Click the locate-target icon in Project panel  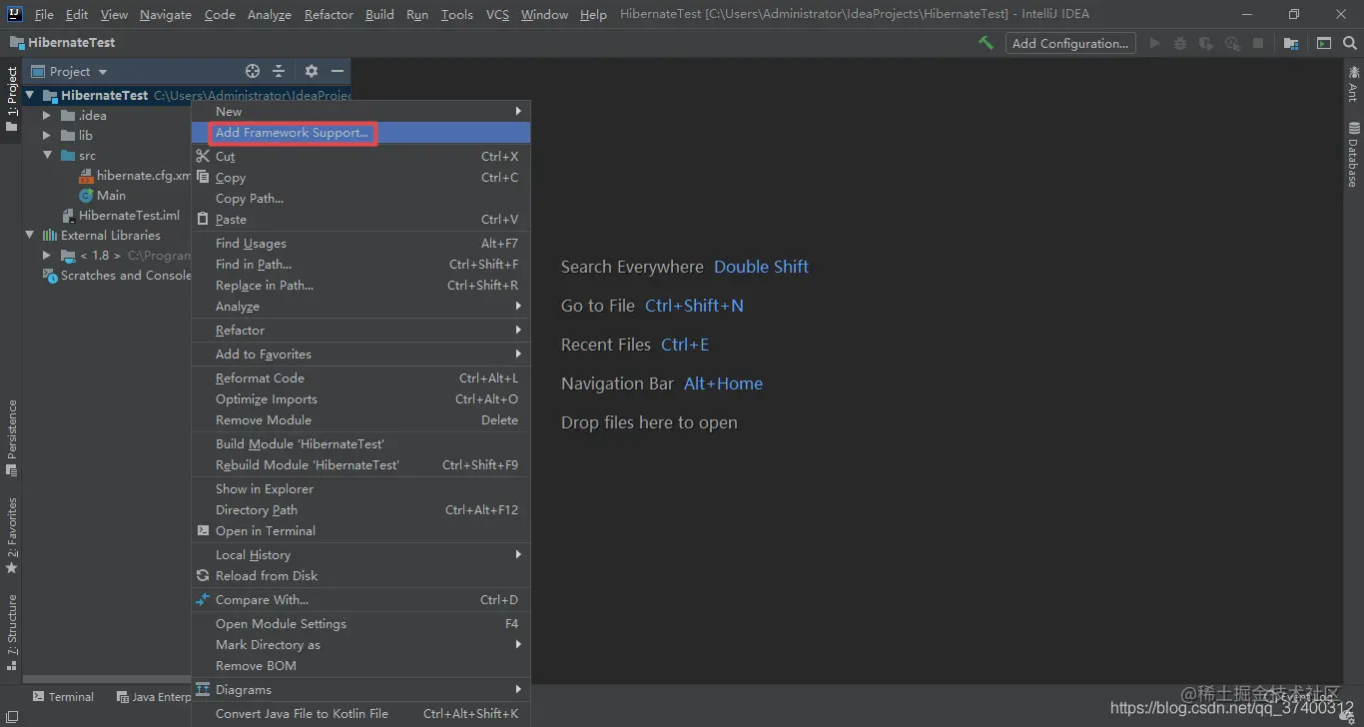253,71
